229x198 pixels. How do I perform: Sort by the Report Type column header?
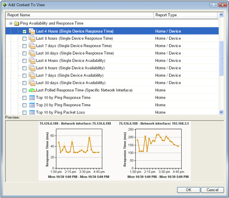[185, 15]
